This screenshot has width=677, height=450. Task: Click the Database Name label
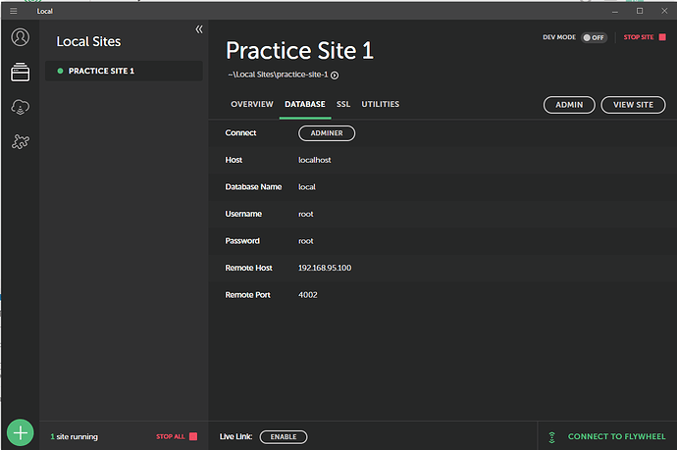(253, 187)
